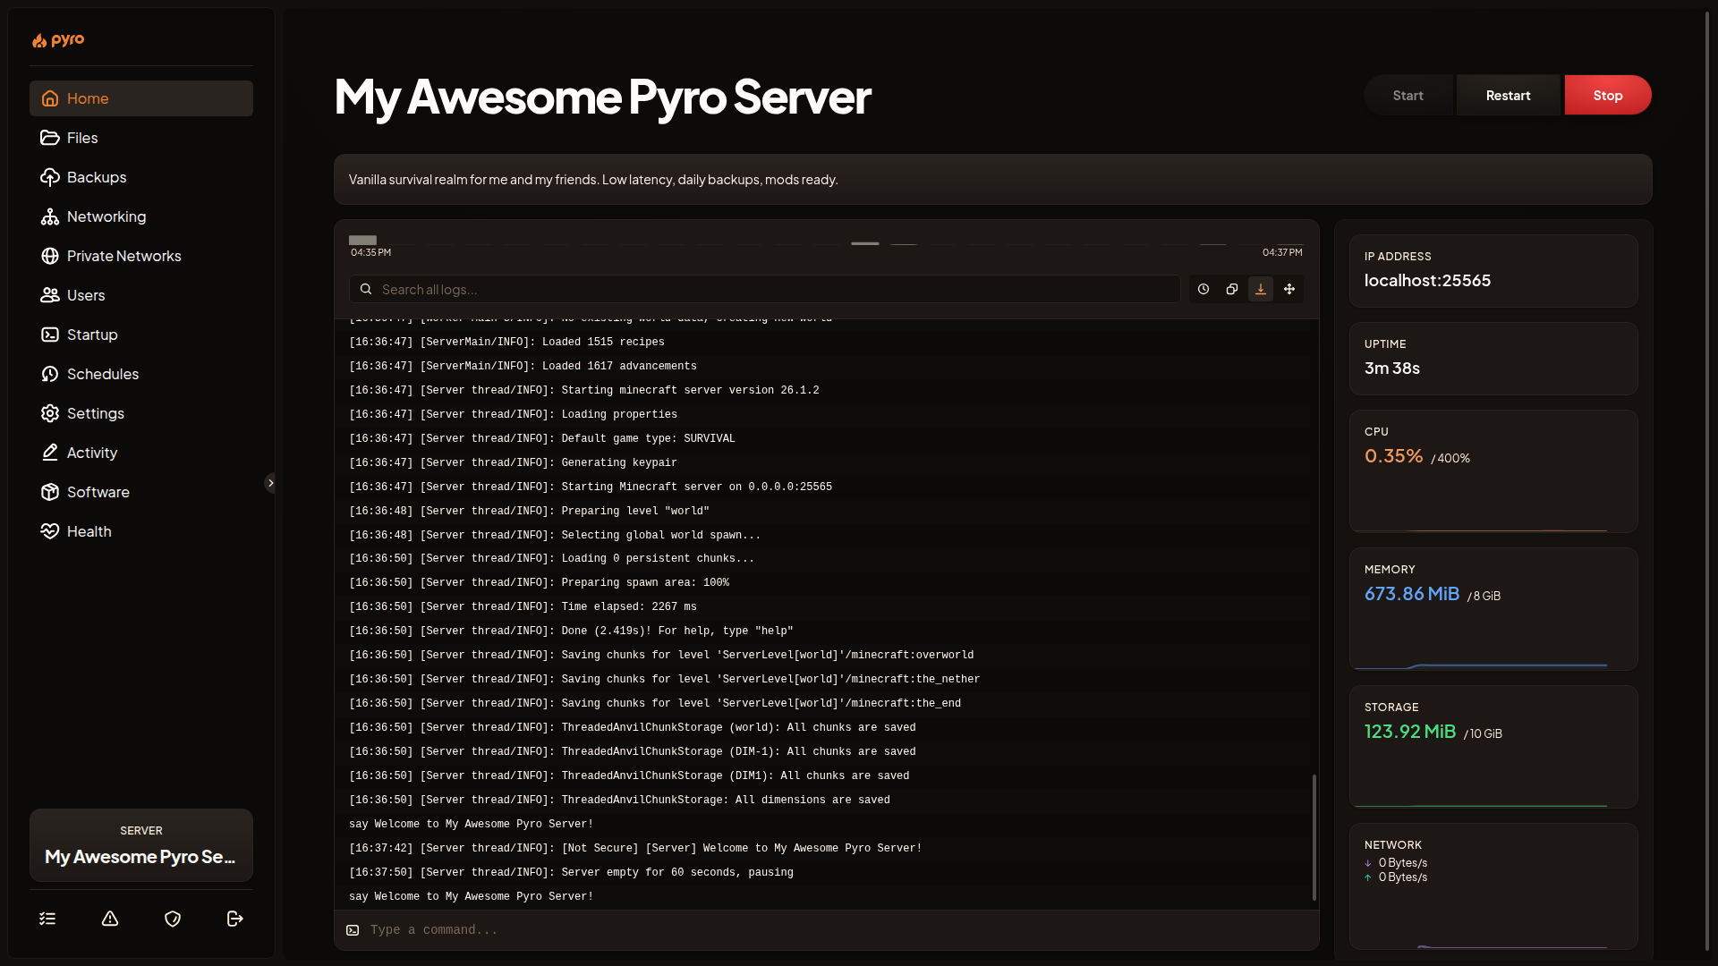Click the Pyro flame logo
The width and height of the screenshot is (1718, 966).
58,40
